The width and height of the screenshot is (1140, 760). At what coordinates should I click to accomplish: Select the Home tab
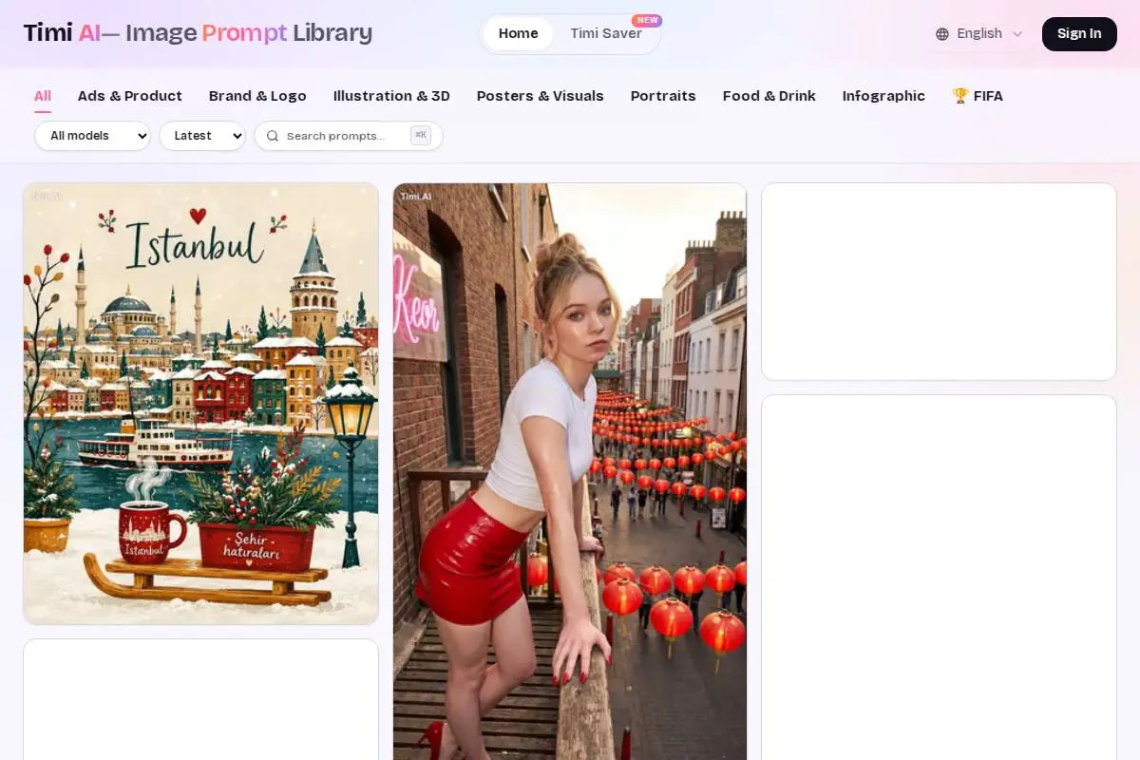tap(518, 33)
